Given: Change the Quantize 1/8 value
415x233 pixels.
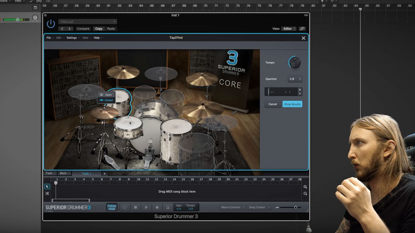Looking at the screenshot, I should pos(295,79).
